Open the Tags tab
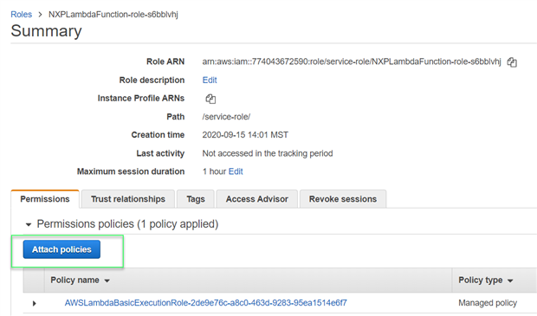This screenshot has width=537, height=316. point(196,199)
